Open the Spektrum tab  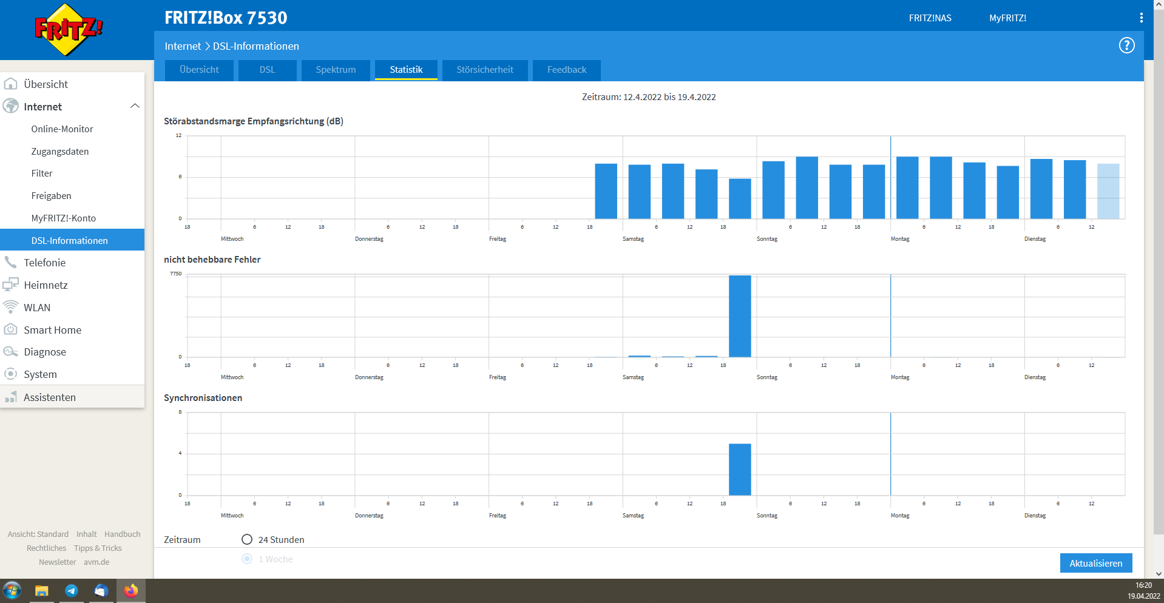(336, 70)
